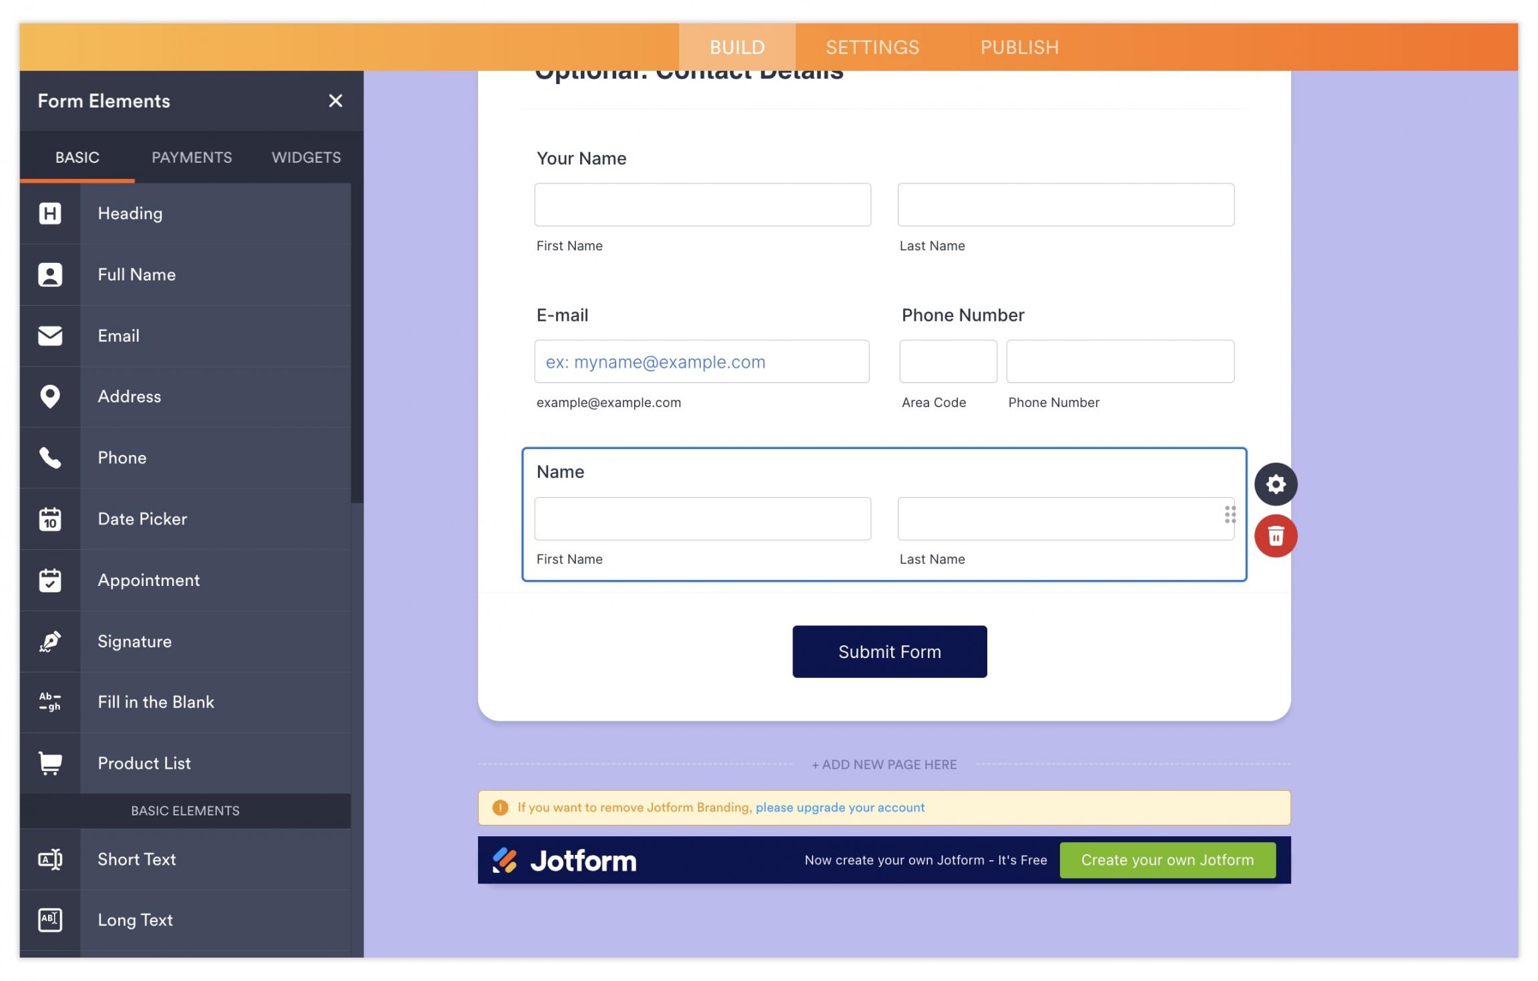The height and width of the screenshot is (981, 1538).
Task: Add the Email element label
Action: click(119, 336)
